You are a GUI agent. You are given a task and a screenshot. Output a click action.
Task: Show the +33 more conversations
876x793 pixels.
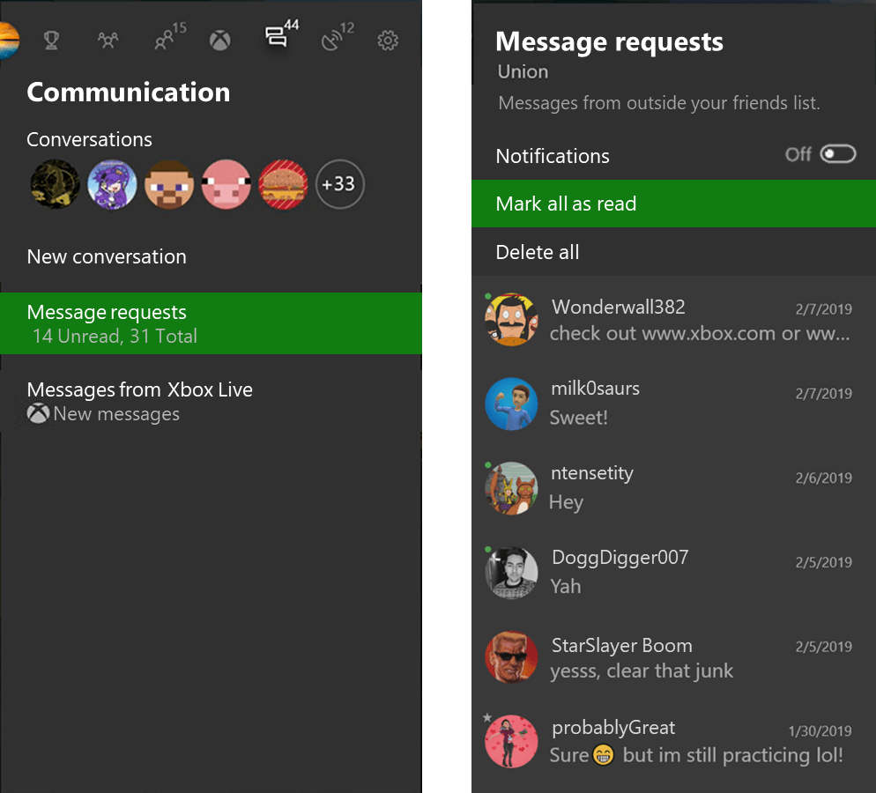[x=339, y=184]
